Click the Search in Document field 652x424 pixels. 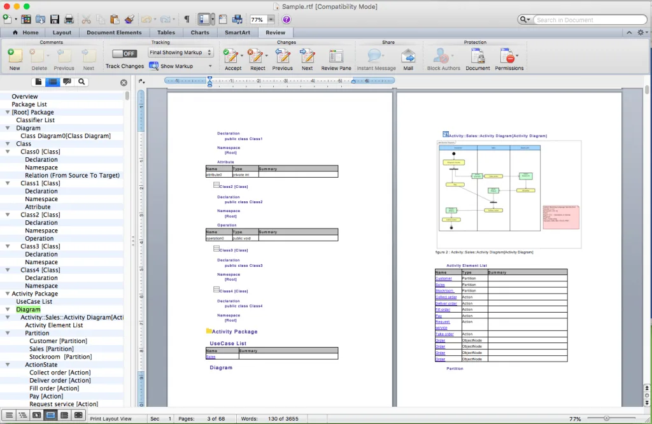590,20
